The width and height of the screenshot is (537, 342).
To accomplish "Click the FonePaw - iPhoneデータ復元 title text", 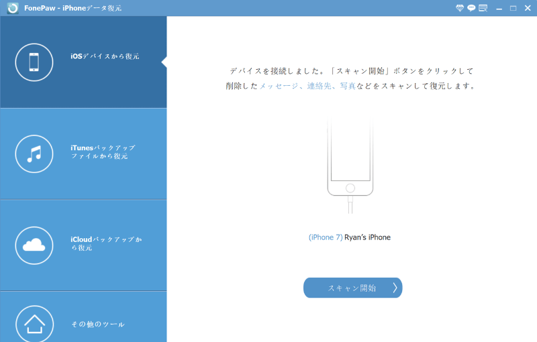I will [x=73, y=8].
